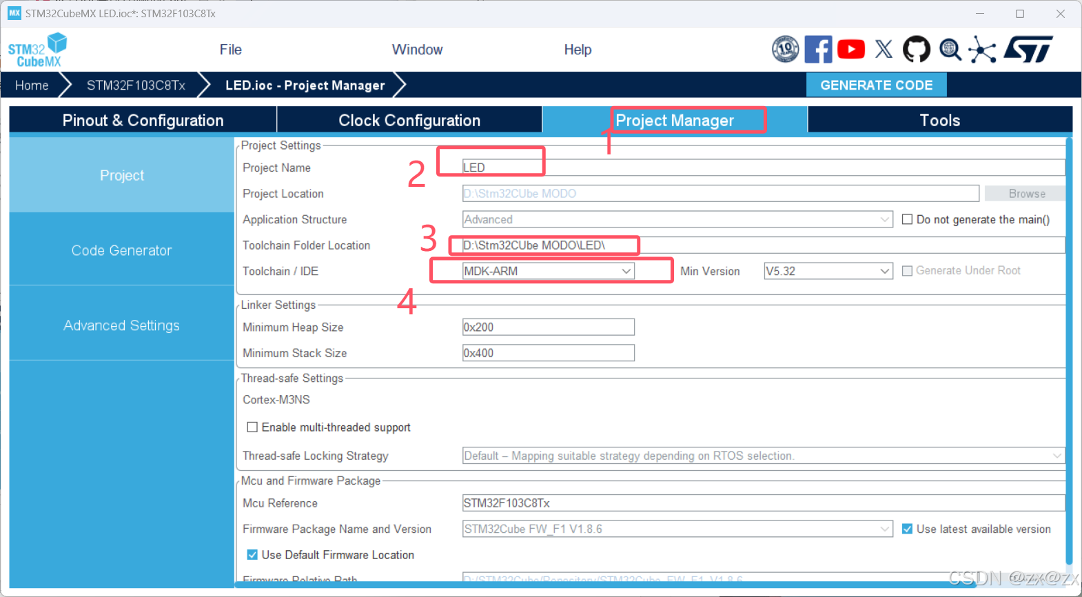Image resolution: width=1082 pixels, height=597 pixels.
Task: Click the Minimum Stack Size field
Action: [549, 353]
